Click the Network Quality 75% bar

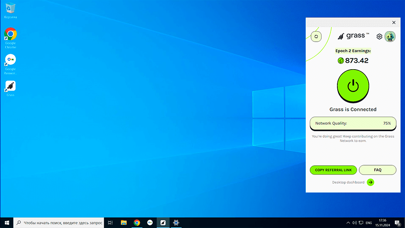(x=353, y=124)
